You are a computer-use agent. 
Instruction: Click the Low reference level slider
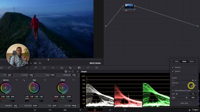pos(182,94)
